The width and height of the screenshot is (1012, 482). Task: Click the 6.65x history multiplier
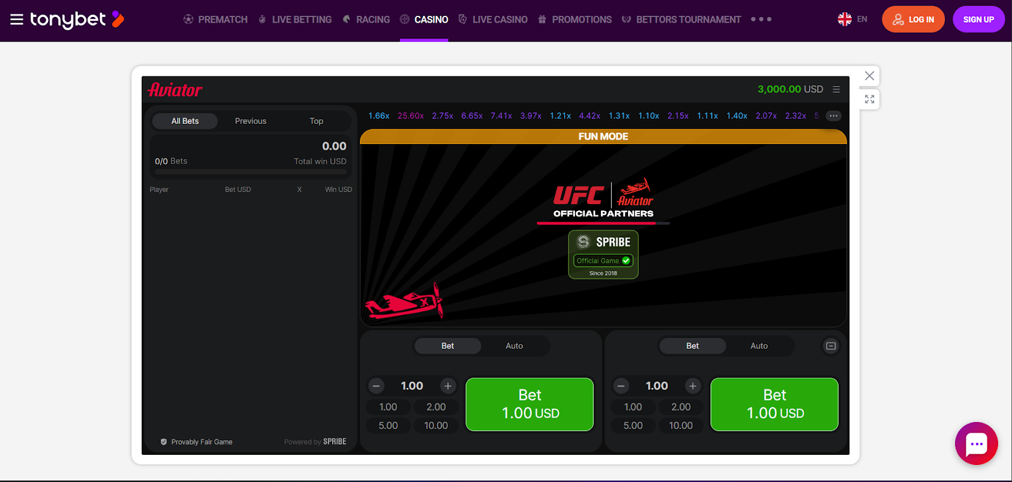[472, 116]
